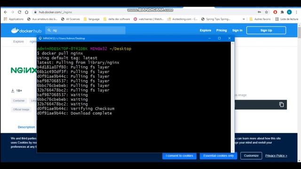Image resolution: width=301 pixels, height=169 pixels.
Task: Click 'Verifying Checksum' terminal line
Action: click(x=76, y=108)
